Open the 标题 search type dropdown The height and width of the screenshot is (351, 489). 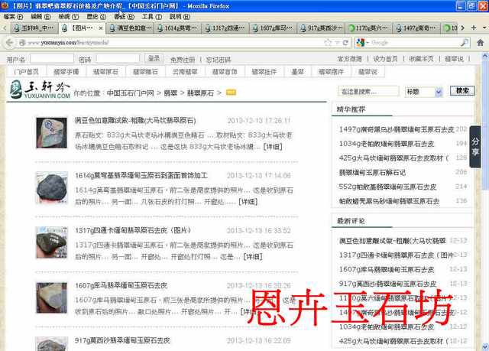point(424,92)
